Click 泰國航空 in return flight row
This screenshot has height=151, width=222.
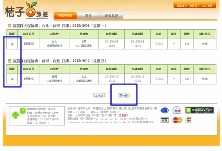(x=29, y=79)
